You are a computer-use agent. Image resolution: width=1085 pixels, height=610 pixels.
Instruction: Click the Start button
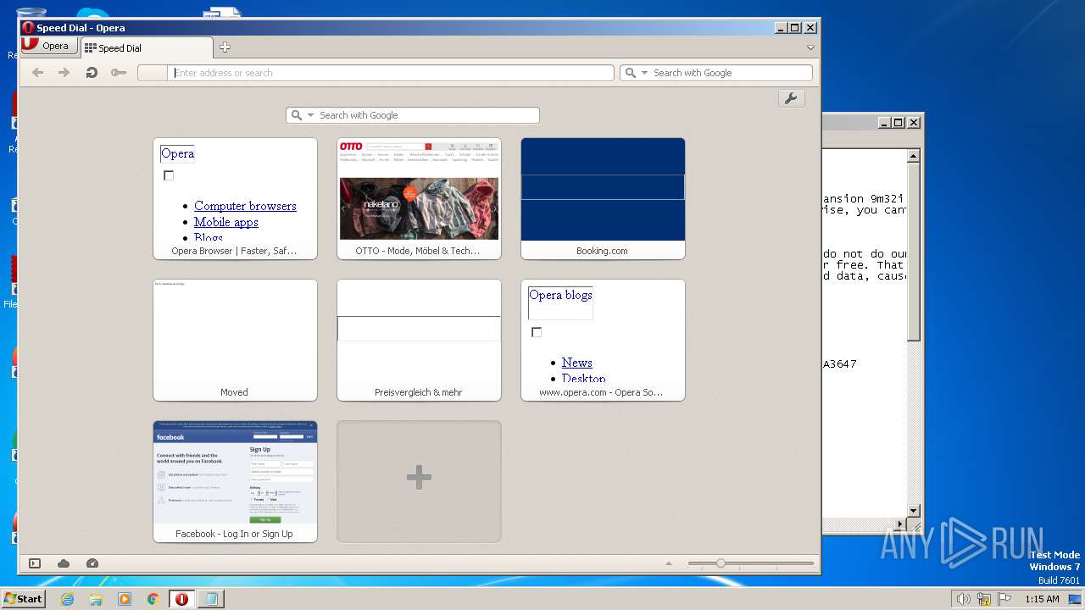[x=24, y=599]
